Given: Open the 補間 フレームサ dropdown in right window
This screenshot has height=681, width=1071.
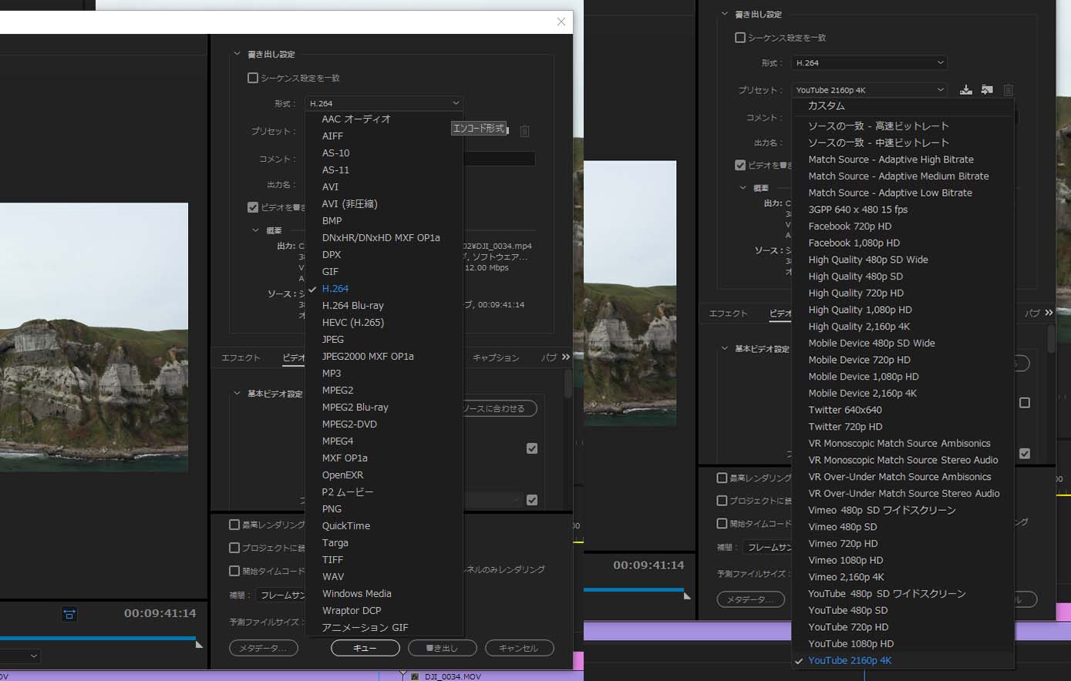Looking at the screenshot, I should [768, 547].
